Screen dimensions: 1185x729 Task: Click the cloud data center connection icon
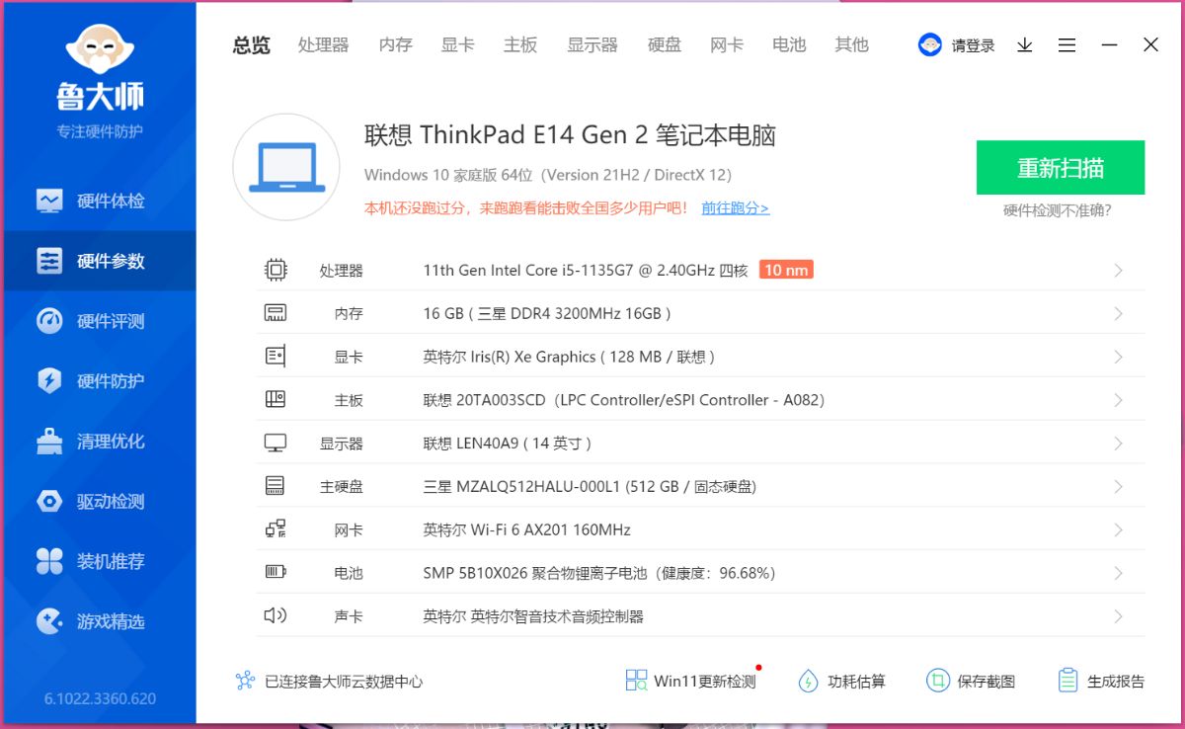click(246, 681)
